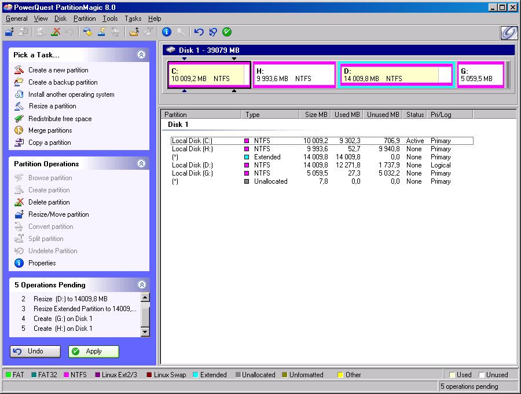Select the Extended partition row
Image resolution: width=521 pixels, height=394 pixels.
(x=322, y=157)
